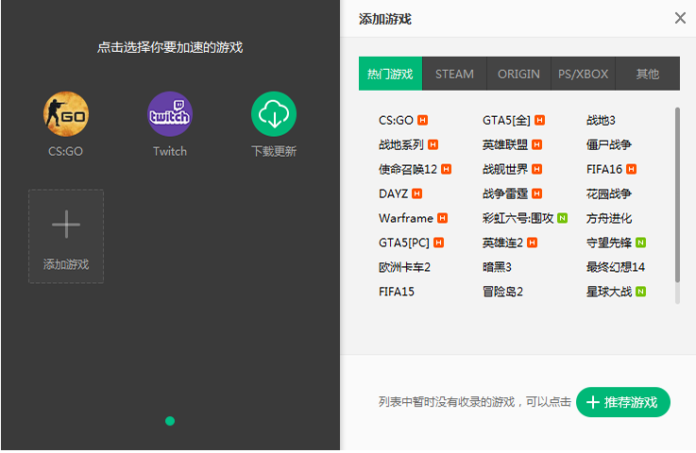Open the ORIGIN tab
The height and width of the screenshot is (453, 696).
click(x=518, y=74)
